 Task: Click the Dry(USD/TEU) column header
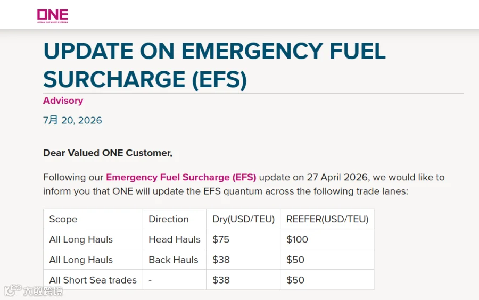(x=243, y=219)
